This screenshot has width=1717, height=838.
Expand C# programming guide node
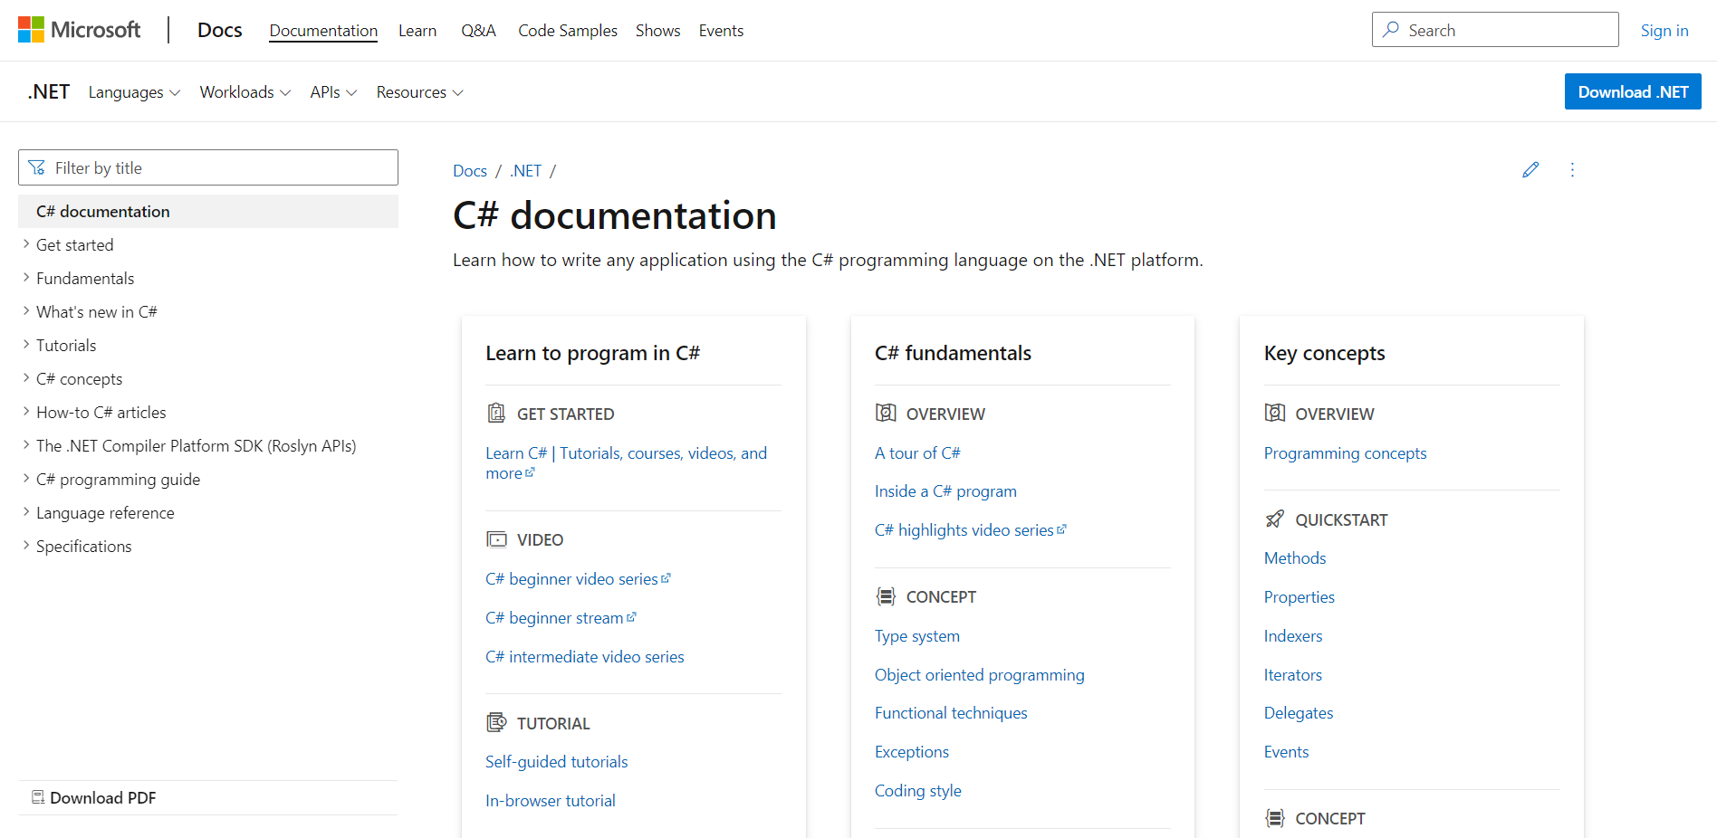click(x=26, y=479)
